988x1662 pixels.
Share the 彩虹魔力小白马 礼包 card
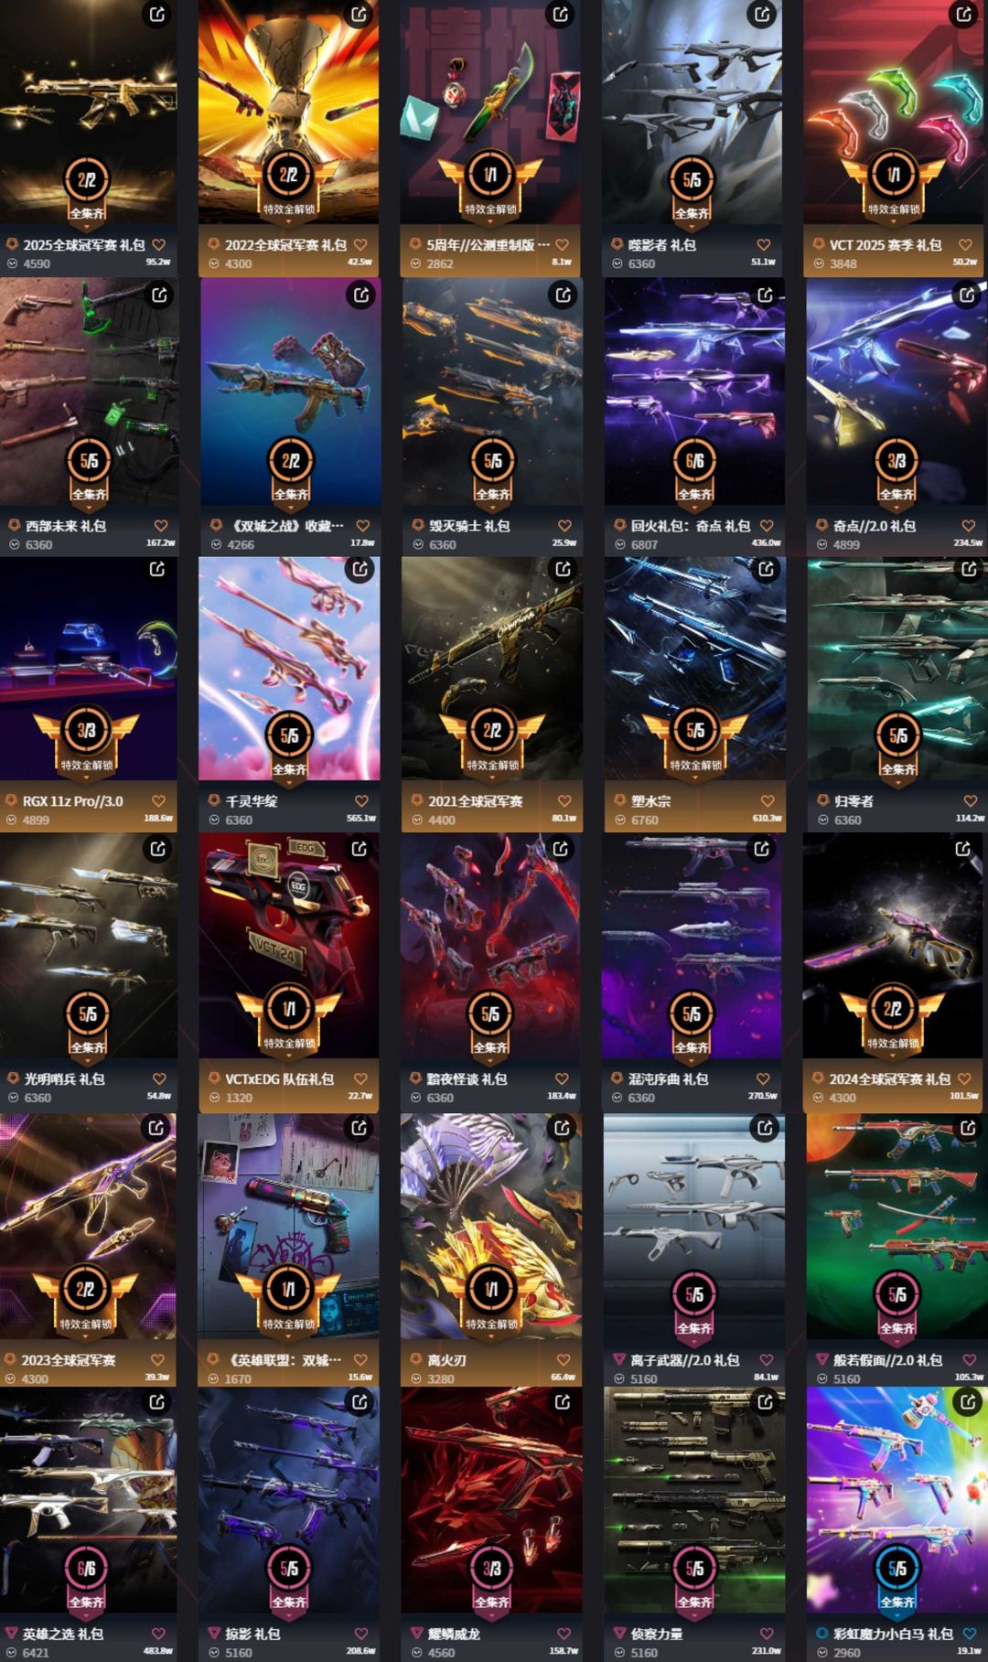click(967, 1400)
